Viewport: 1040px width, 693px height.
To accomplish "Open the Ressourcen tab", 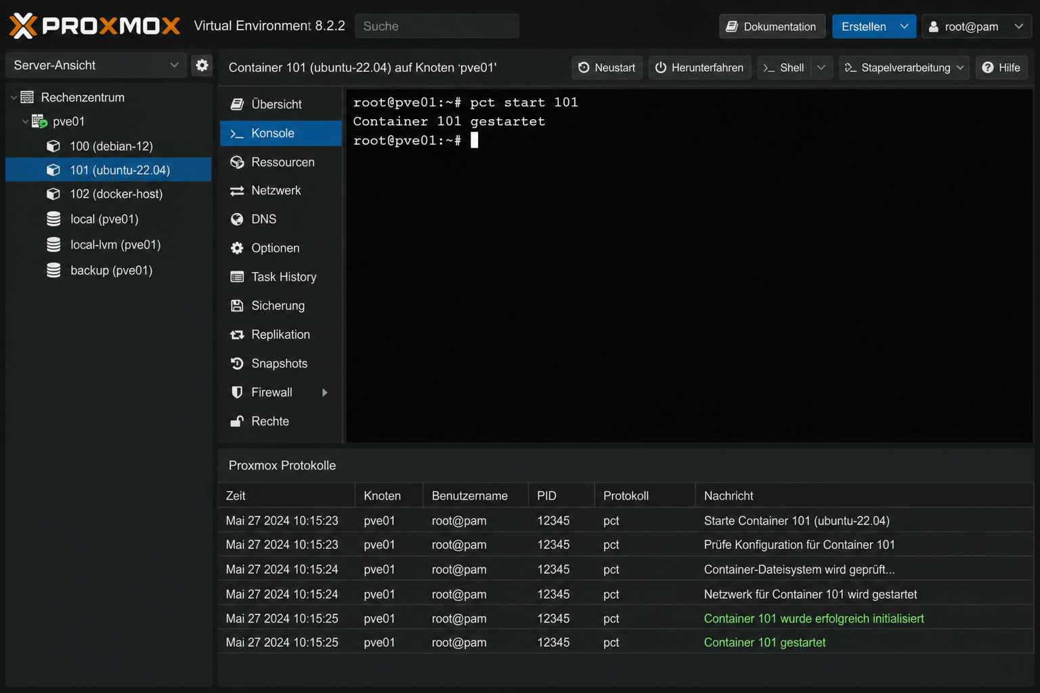I will [281, 162].
